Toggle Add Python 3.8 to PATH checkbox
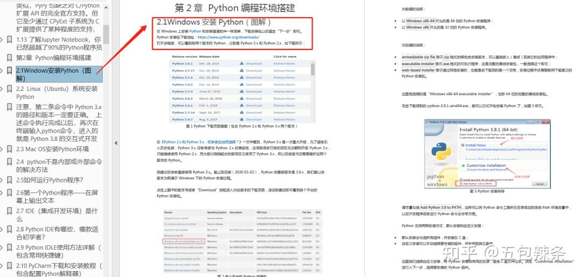This screenshot has height=277, width=581. [x=461, y=183]
